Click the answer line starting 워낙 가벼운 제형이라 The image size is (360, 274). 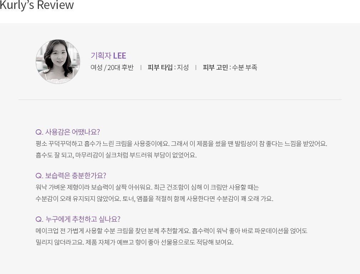[147, 187]
